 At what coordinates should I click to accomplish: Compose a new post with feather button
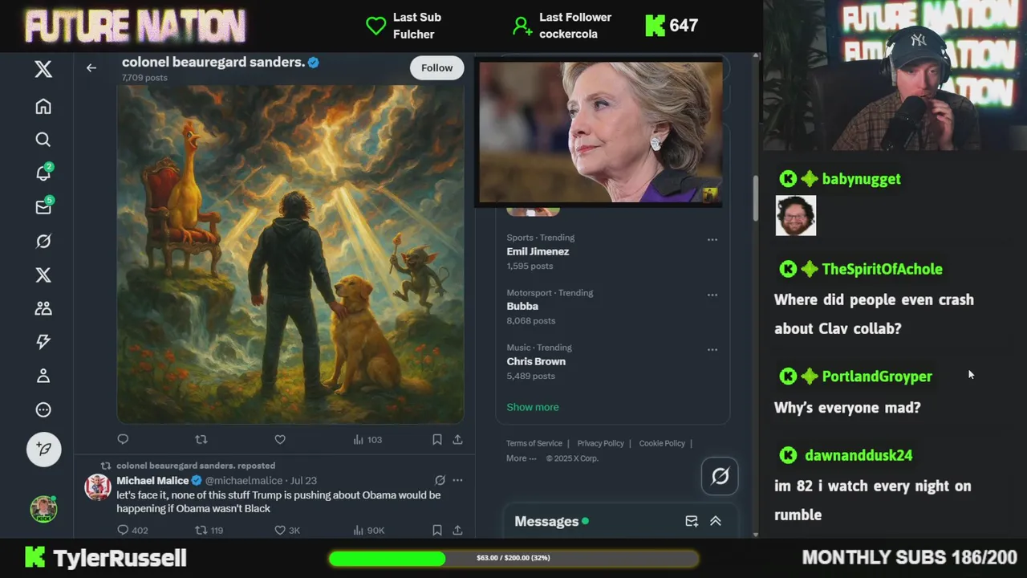43,449
